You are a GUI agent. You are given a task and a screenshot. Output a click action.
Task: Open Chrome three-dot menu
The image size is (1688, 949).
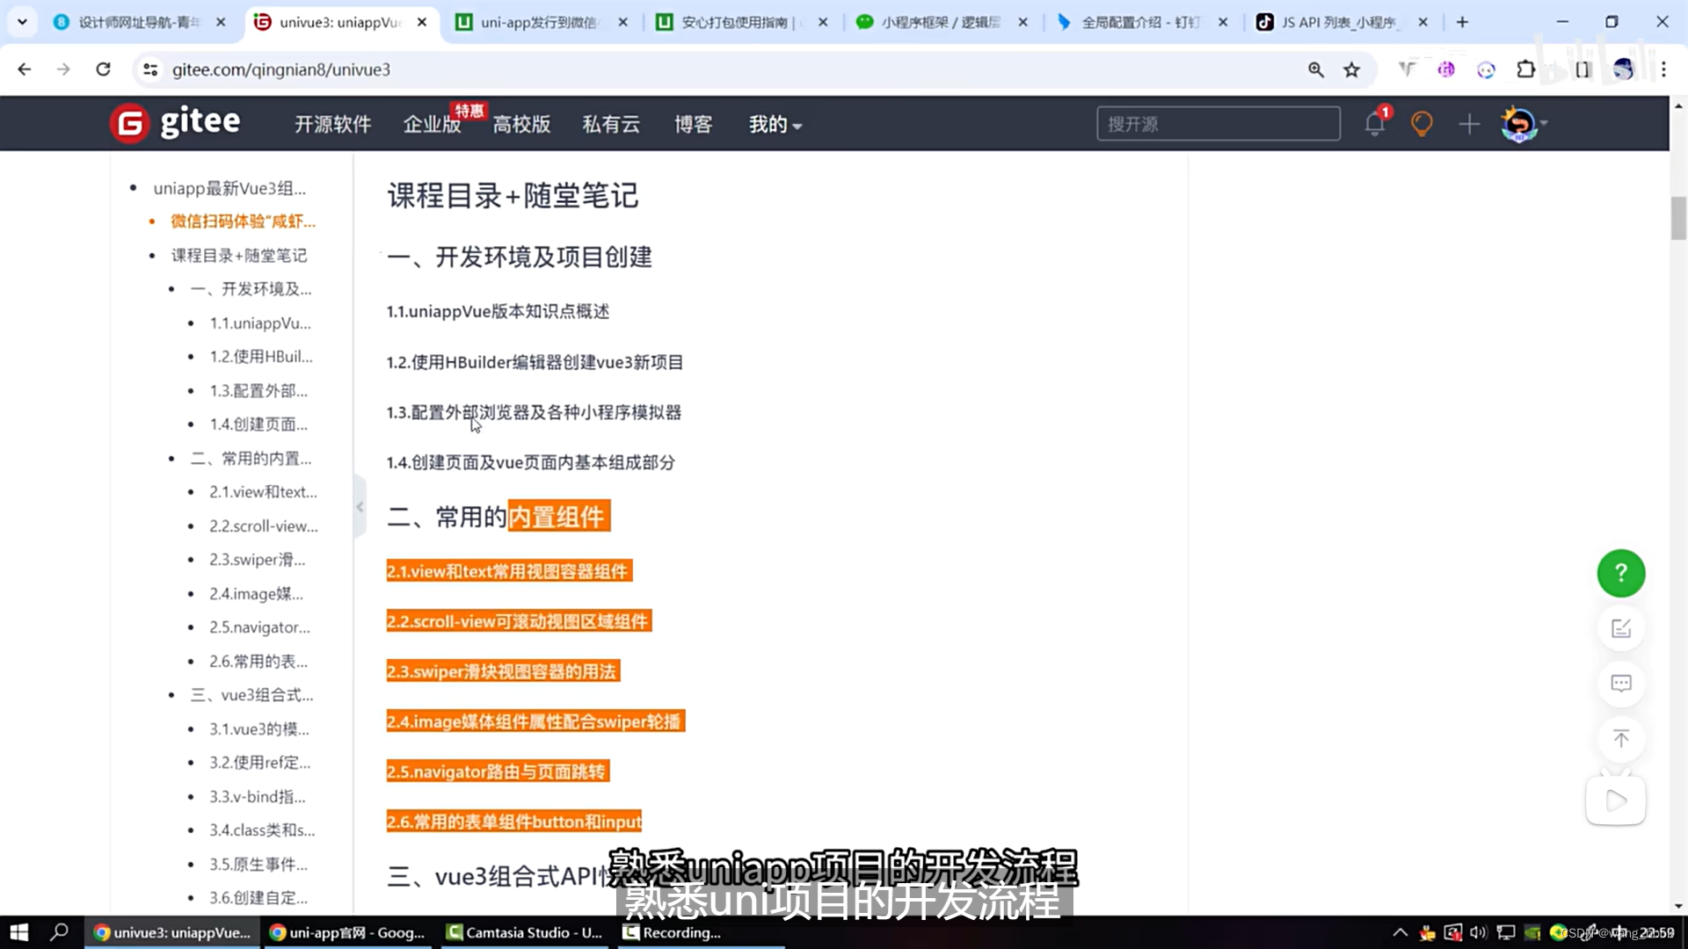[1663, 69]
